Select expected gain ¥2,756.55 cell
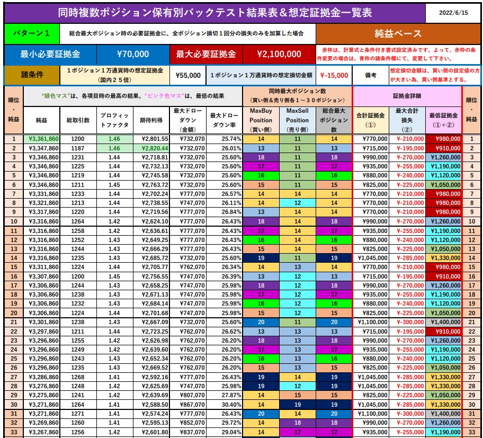The width and height of the screenshot is (483, 438). pyautogui.click(x=151, y=276)
